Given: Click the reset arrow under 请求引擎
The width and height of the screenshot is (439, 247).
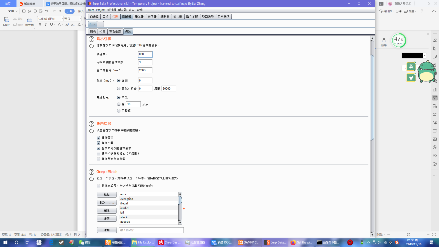Looking at the screenshot, I should pos(91,46).
